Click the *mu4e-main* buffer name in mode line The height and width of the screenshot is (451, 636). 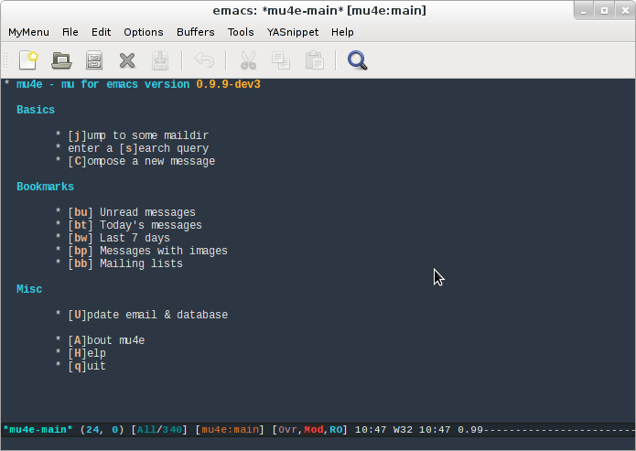click(x=38, y=429)
